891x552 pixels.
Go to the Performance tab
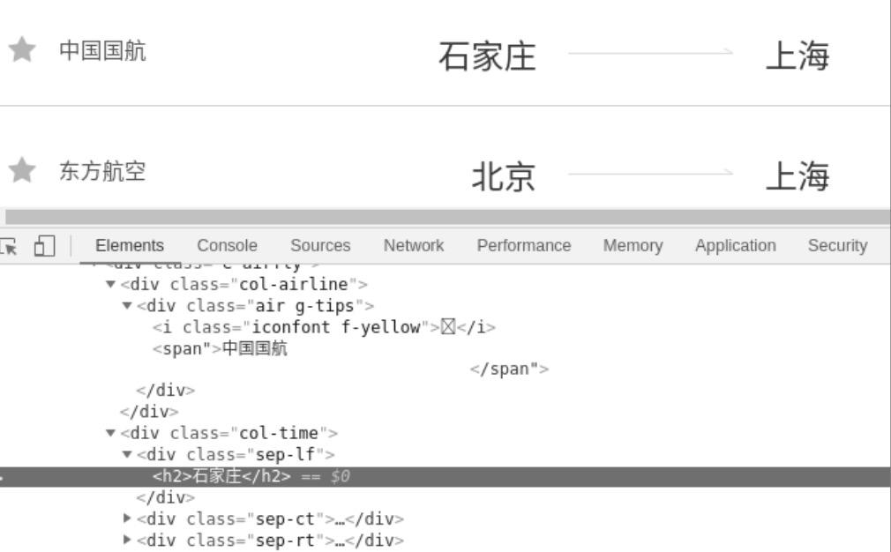pos(523,246)
